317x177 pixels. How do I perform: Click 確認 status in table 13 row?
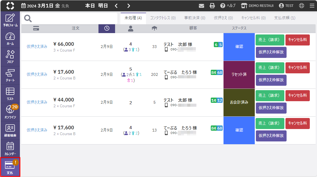point(239,130)
